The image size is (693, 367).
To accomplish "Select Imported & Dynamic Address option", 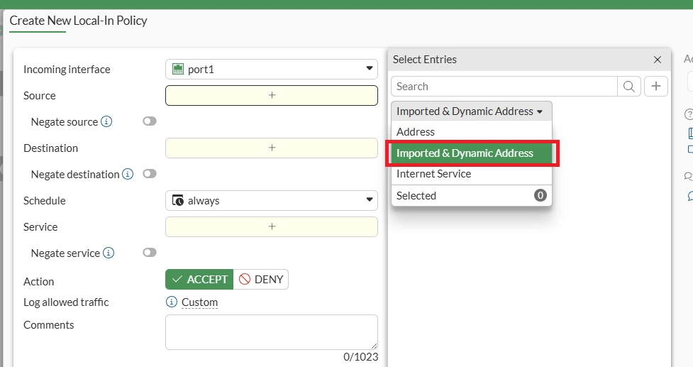I will 471,153.
